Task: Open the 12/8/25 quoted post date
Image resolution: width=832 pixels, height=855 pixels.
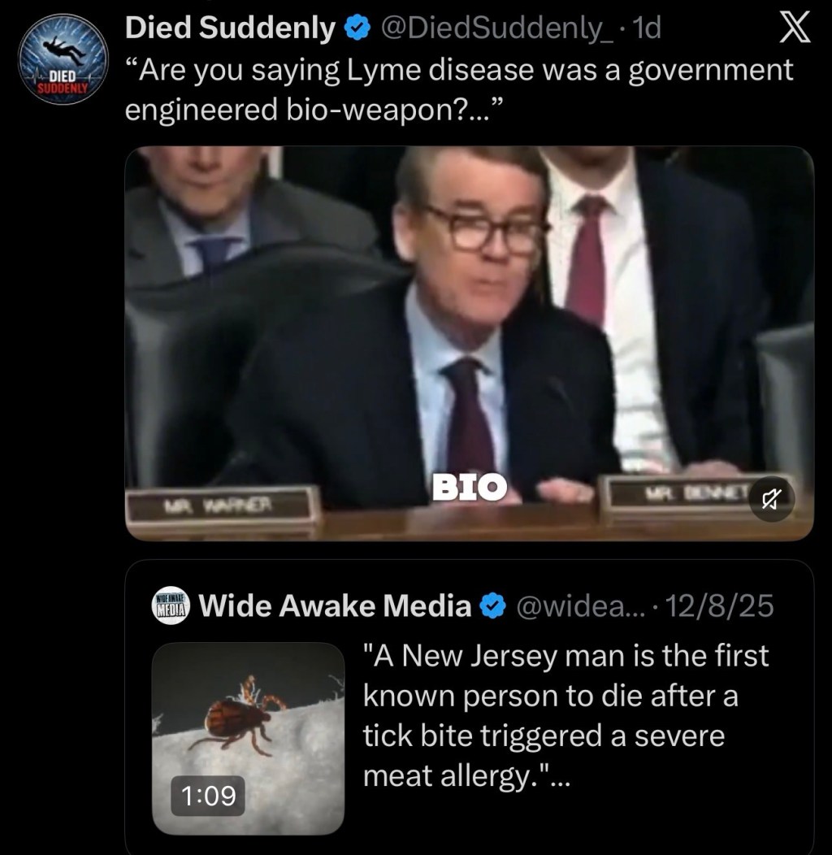Action: 720,605
